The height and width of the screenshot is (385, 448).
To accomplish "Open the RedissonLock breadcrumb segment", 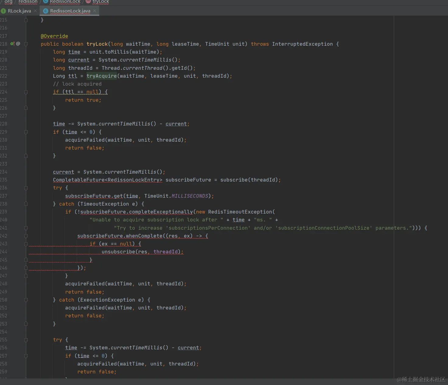I will pos(65,2).
